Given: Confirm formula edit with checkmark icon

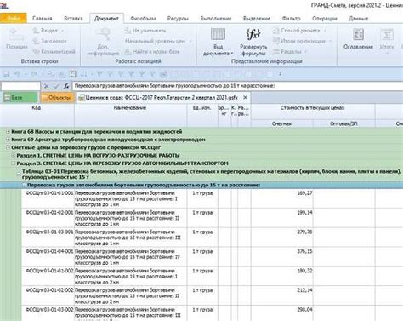Looking at the screenshot, I should [56, 86].
